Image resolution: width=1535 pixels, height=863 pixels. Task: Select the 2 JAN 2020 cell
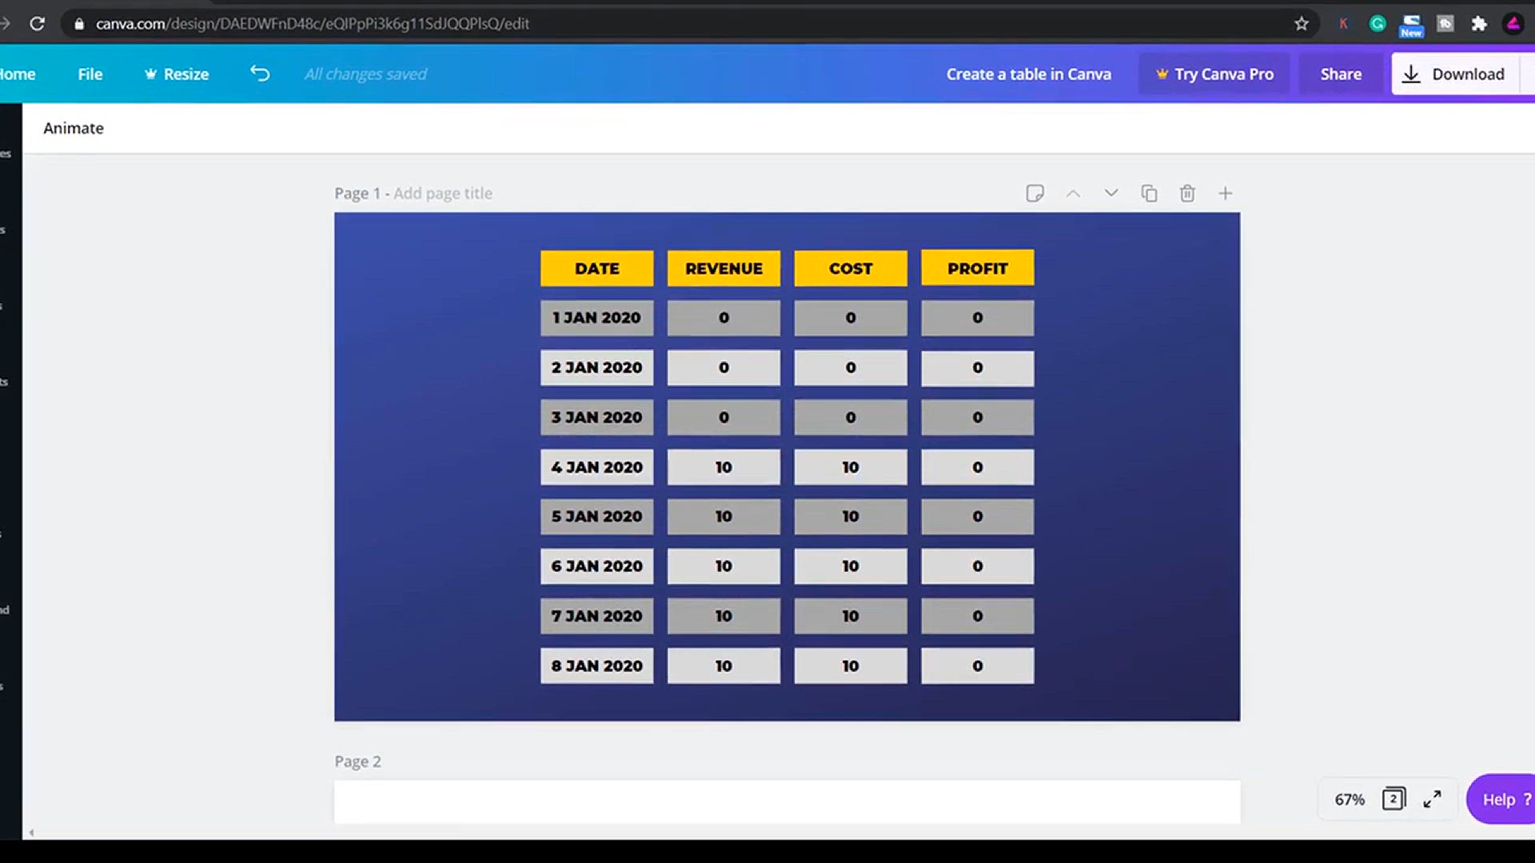597,368
